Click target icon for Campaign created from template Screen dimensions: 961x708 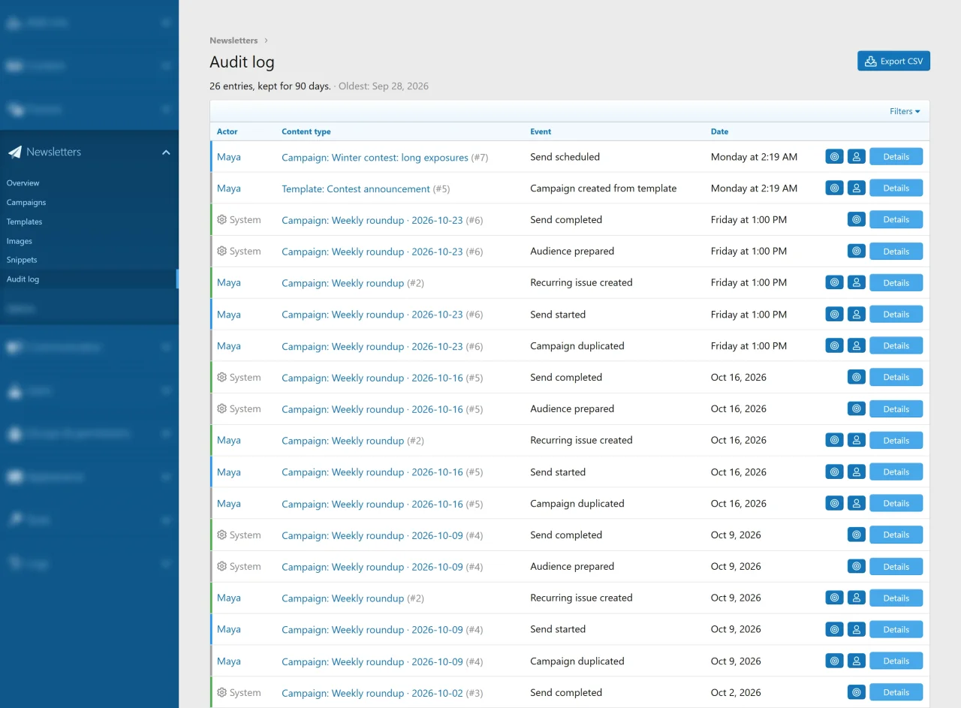click(x=835, y=188)
